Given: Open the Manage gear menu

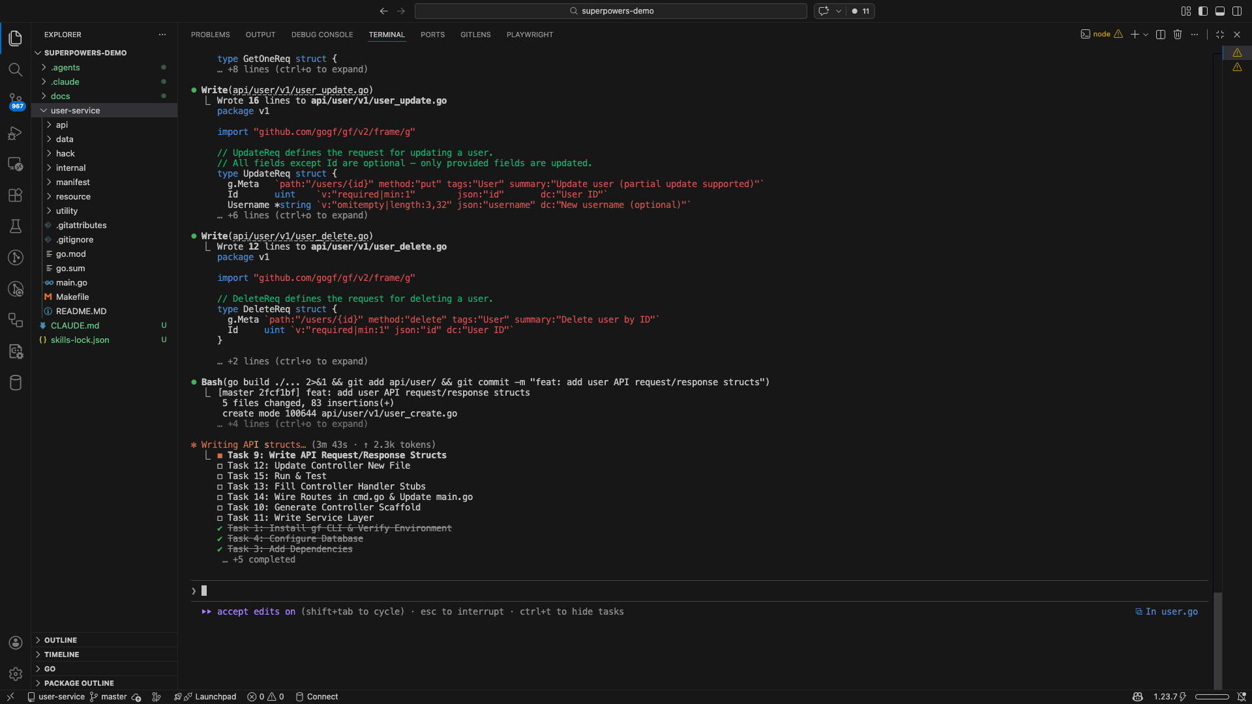Looking at the screenshot, I should (16, 673).
